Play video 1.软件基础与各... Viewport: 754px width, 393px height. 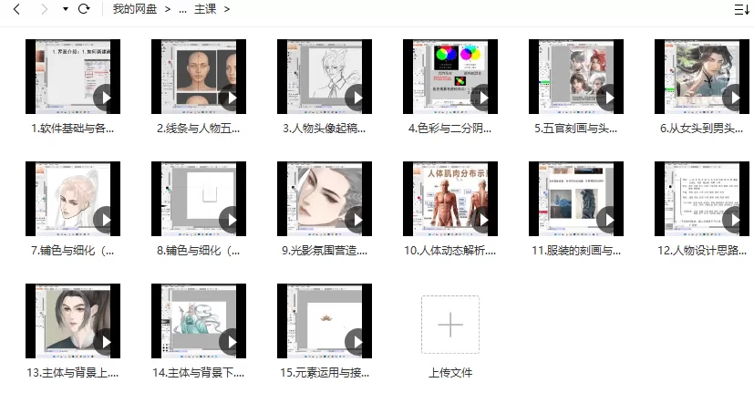pos(107,97)
